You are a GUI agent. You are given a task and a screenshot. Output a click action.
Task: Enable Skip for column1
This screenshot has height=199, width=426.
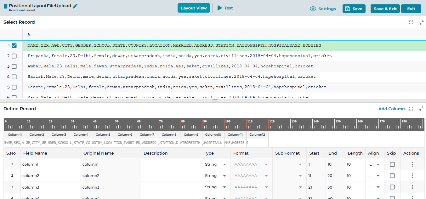[x=392, y=164]
